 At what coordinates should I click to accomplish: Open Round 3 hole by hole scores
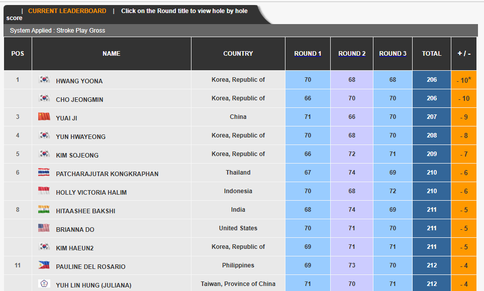[393, 54]
